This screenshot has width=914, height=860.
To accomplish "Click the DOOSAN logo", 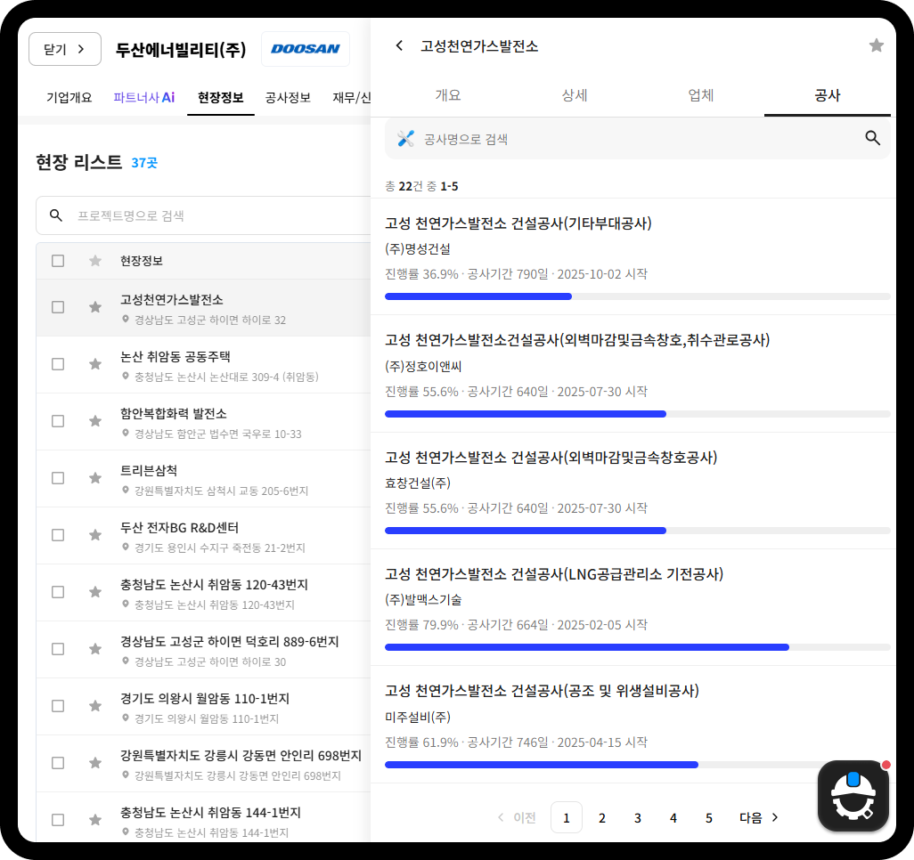I will (x=306, y=49).
